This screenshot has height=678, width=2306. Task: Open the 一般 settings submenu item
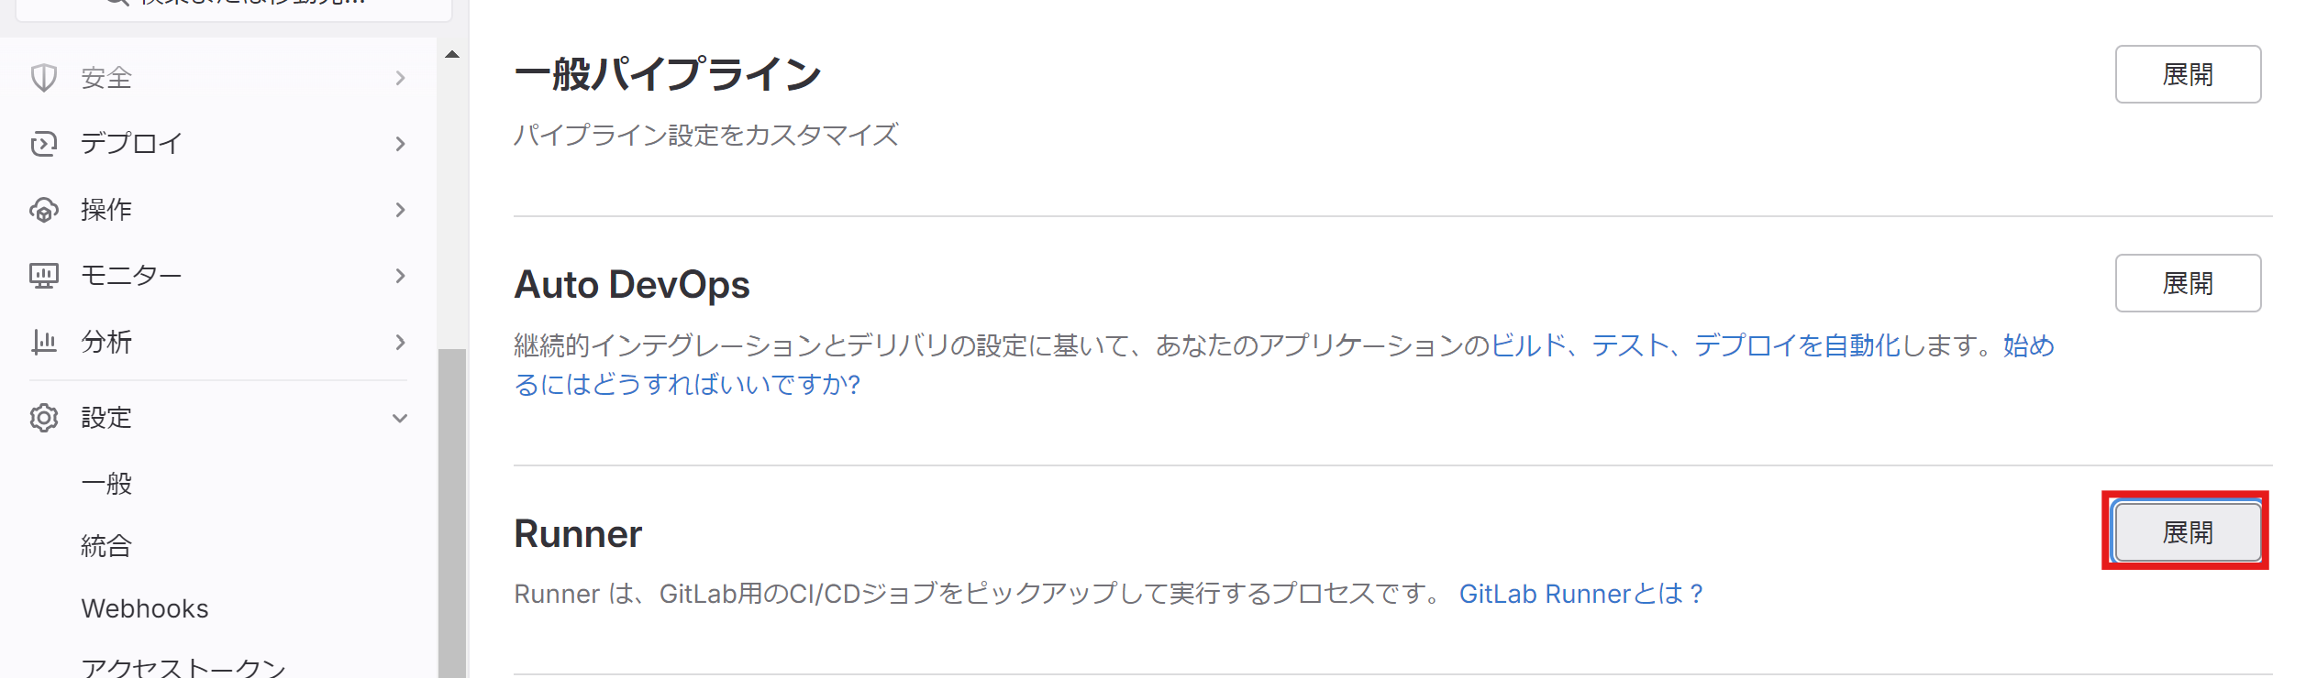[106, 483]
